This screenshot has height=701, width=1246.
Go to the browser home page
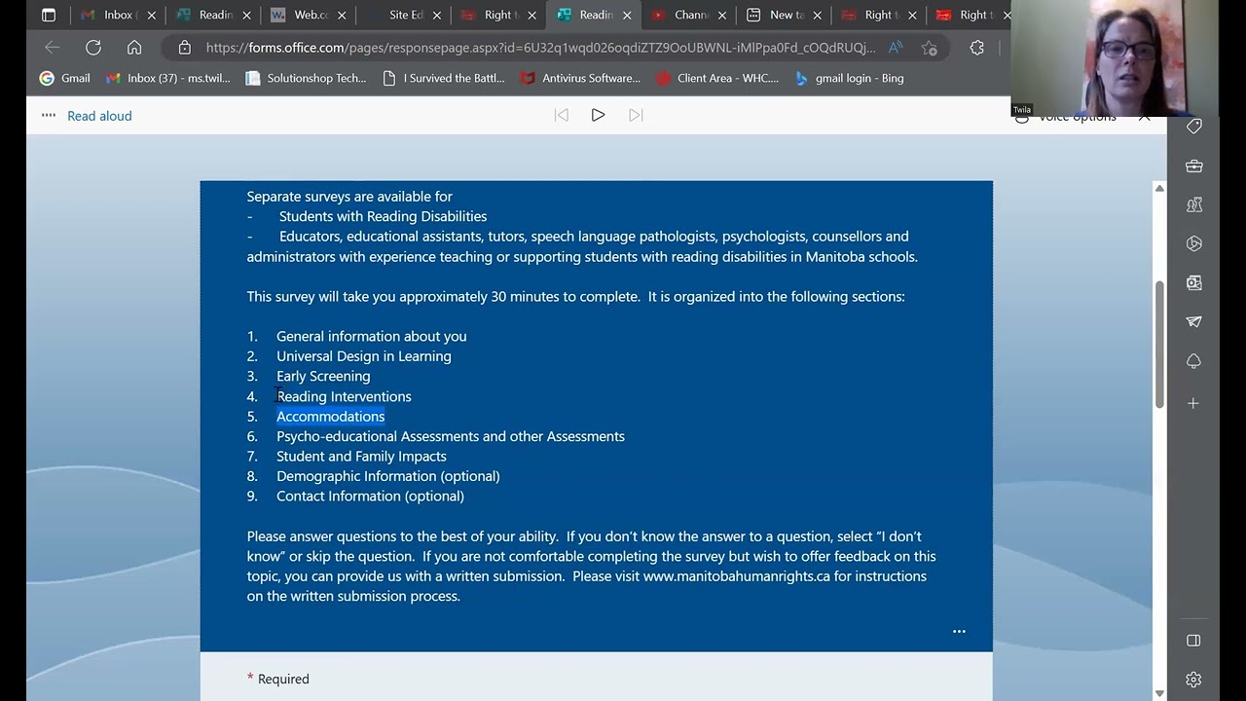134,47
